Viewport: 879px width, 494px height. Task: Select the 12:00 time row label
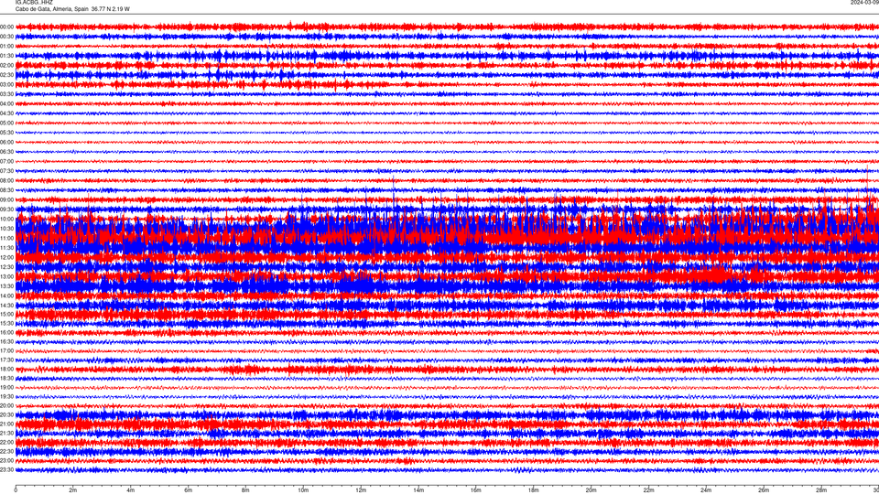[6, 258]
